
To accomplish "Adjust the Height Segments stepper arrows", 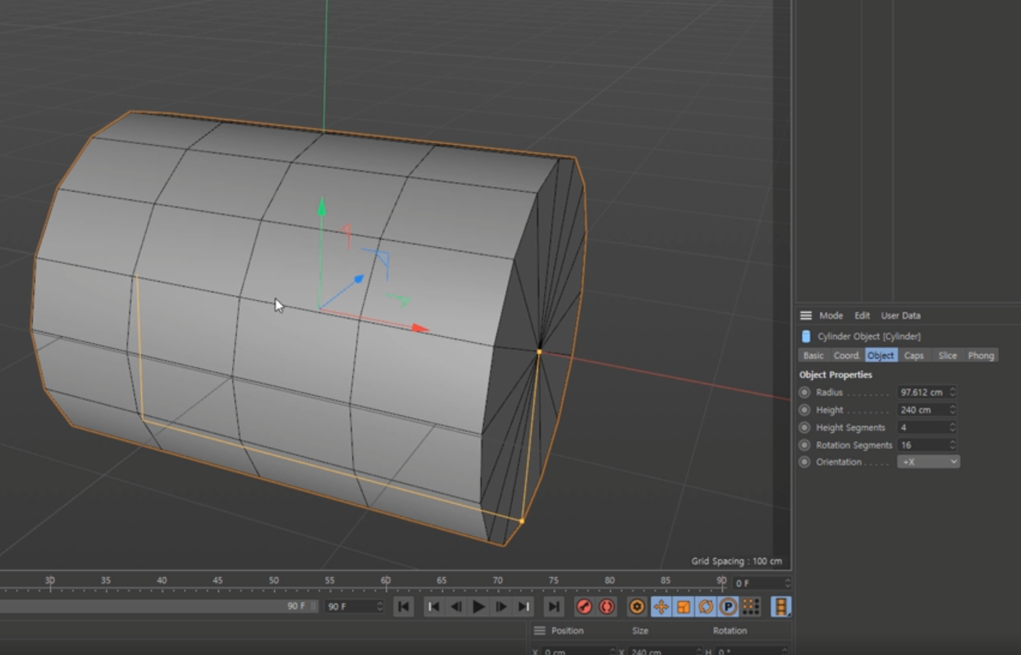I will (x=953, y=428).
